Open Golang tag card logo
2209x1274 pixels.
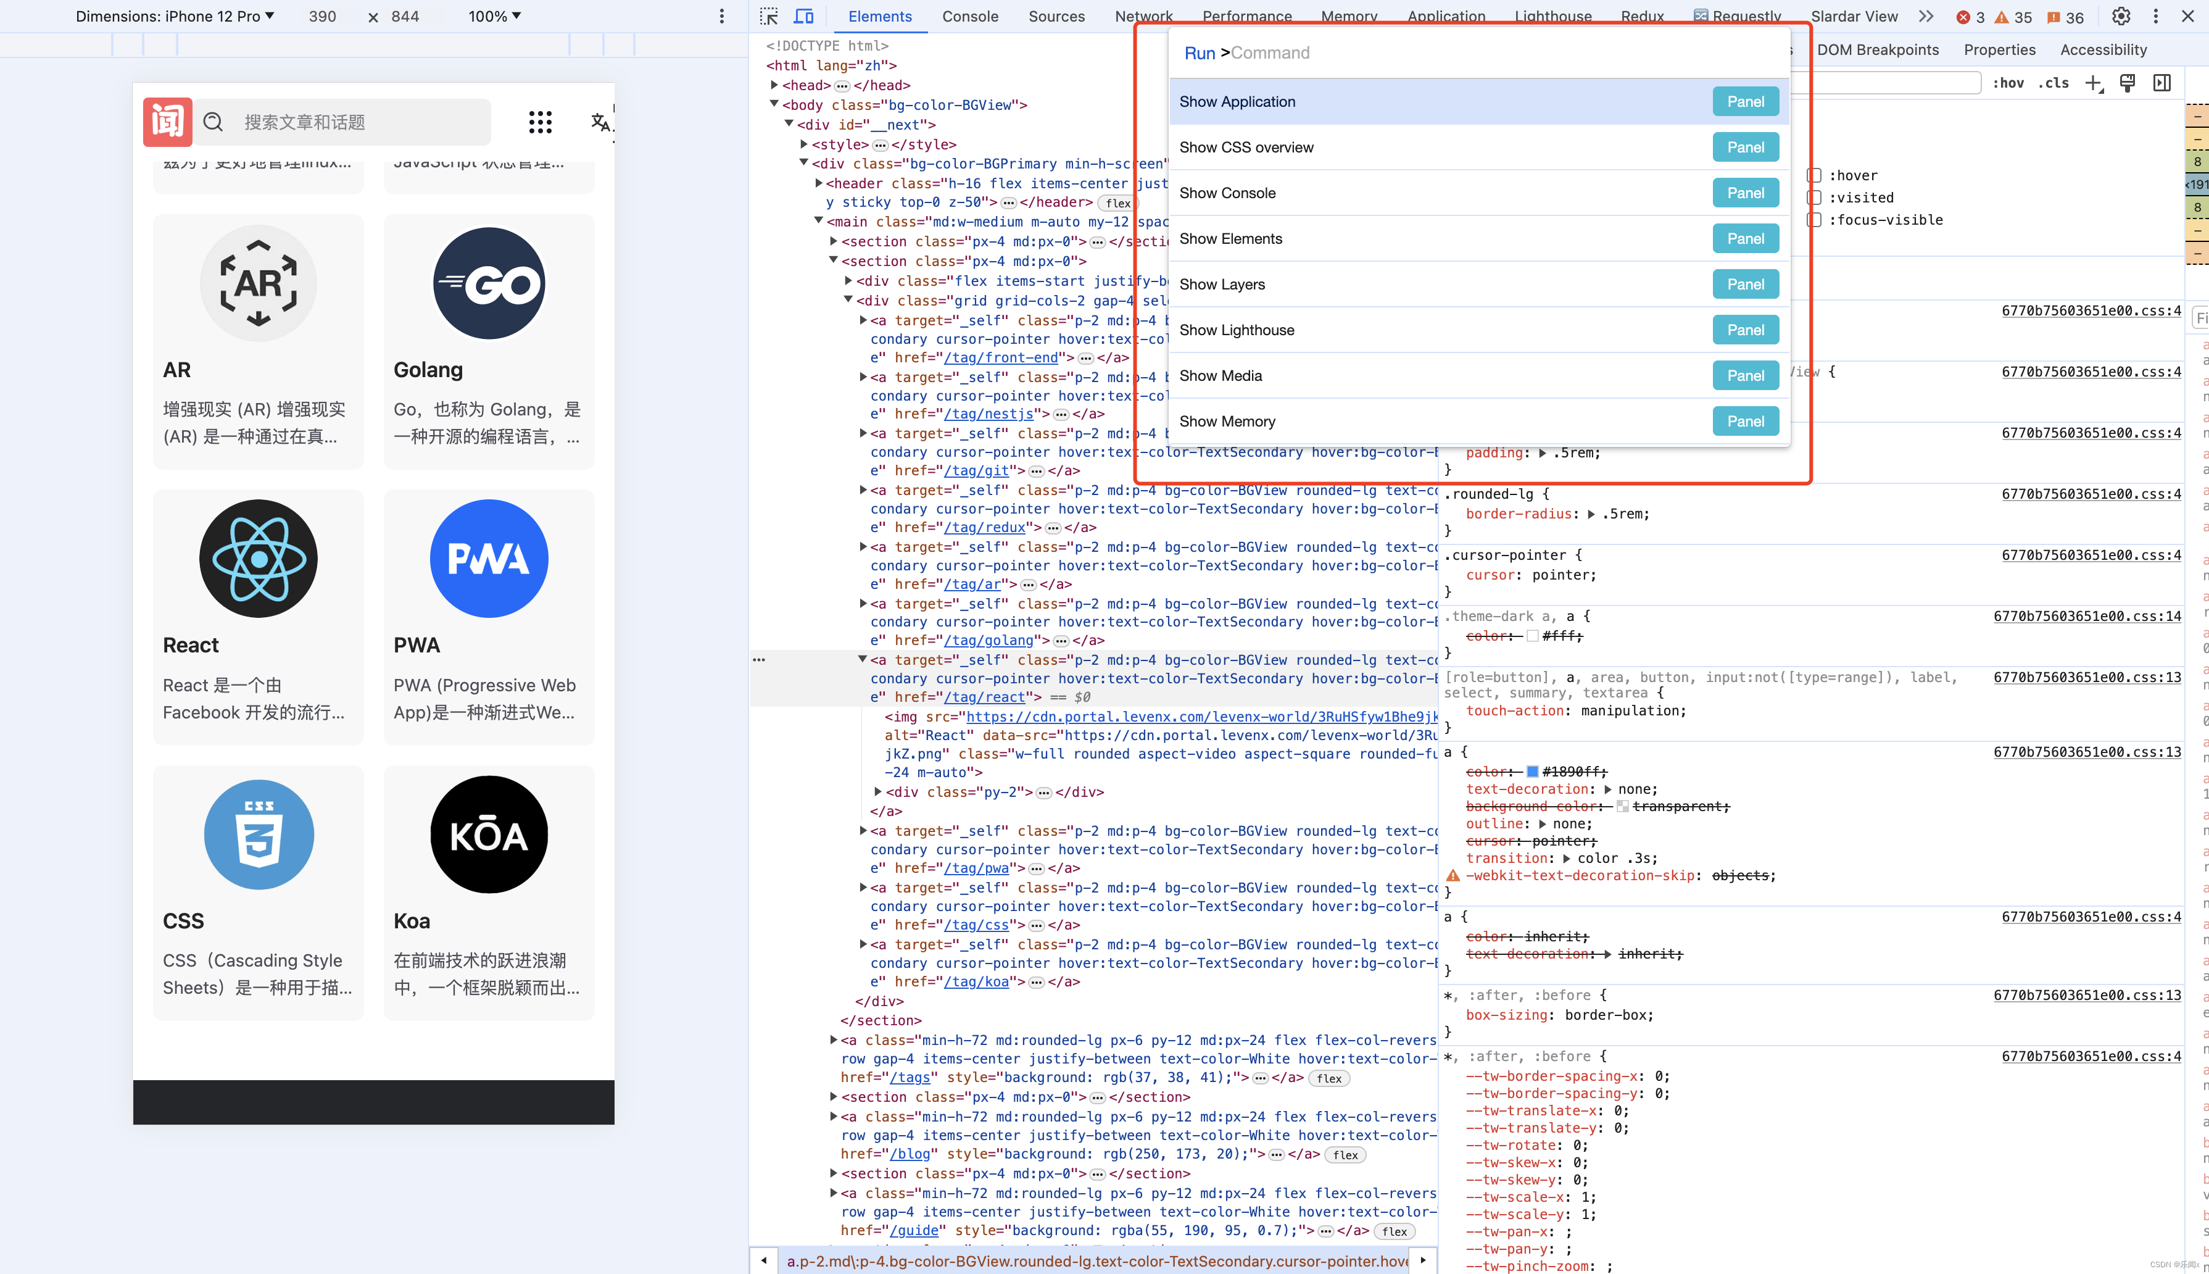pos(489,283)
